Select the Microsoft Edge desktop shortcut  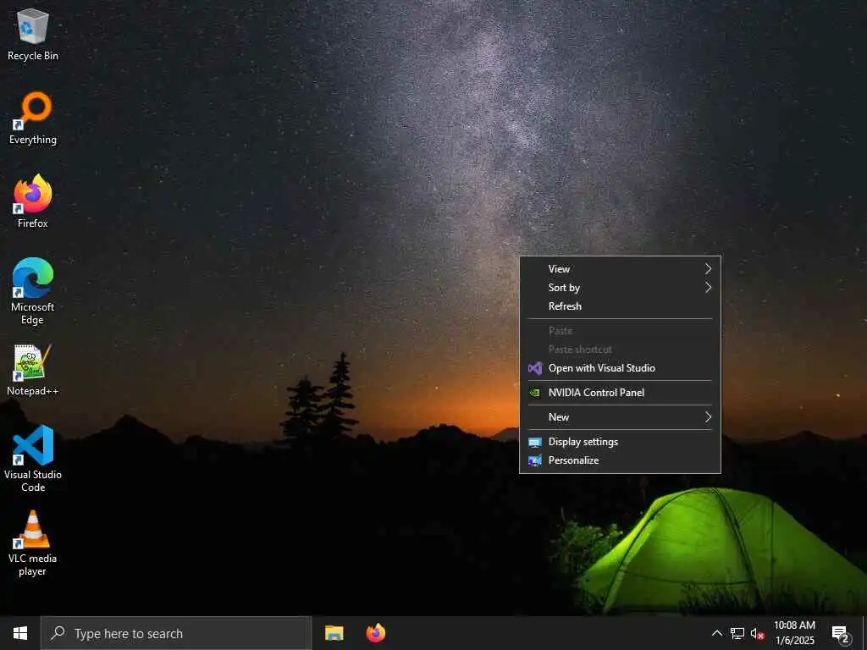[33, 291]
